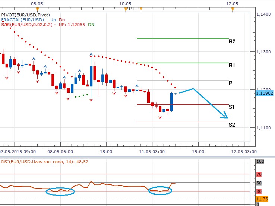Select the S1 support level label
Image resolution: width=275 pixels, height=206 pixels.
click(231, 107)
